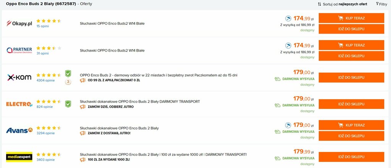Go to the mediaexpert shop via IDŹ DO SKLEPU
The height and width of the screenshot is (168, 391).
(351, 157)
